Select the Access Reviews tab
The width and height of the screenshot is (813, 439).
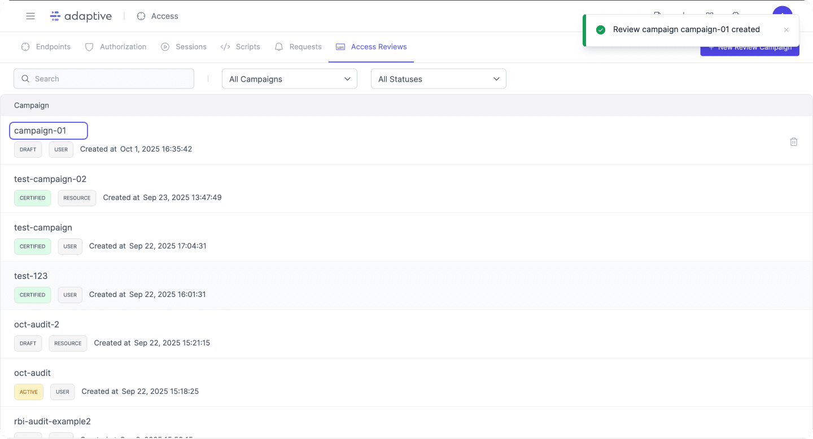tap(371, 47)
